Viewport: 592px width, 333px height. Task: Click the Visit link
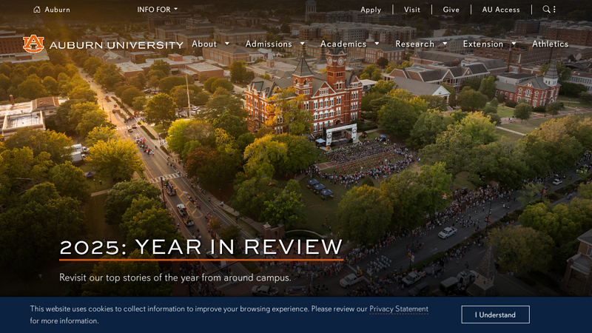412,10
